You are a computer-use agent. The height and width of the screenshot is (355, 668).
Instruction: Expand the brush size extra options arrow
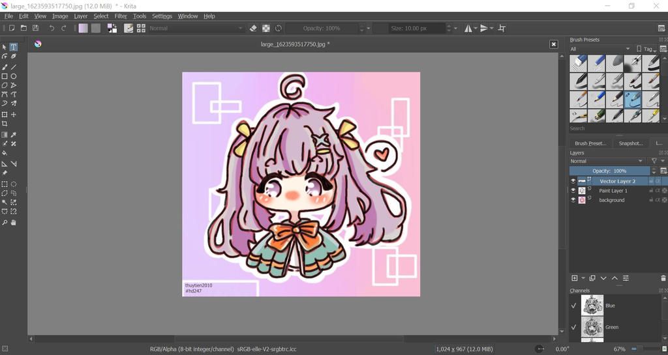click(x=455, y=28)
